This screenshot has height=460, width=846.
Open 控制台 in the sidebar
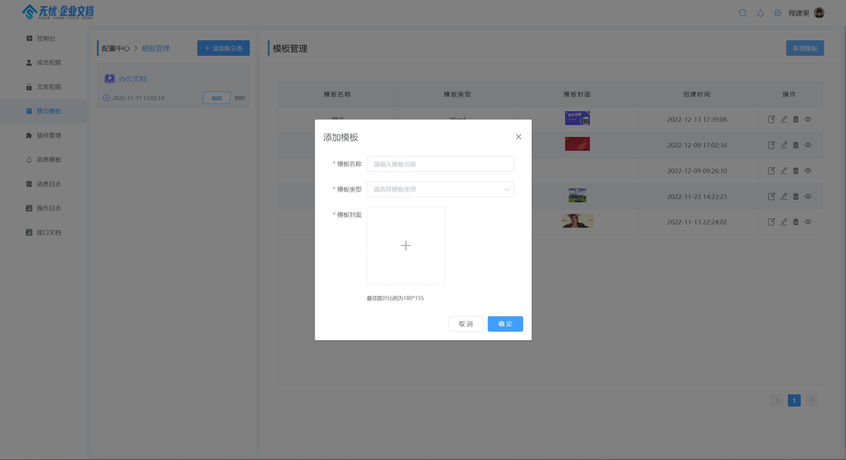coord(43,38)
